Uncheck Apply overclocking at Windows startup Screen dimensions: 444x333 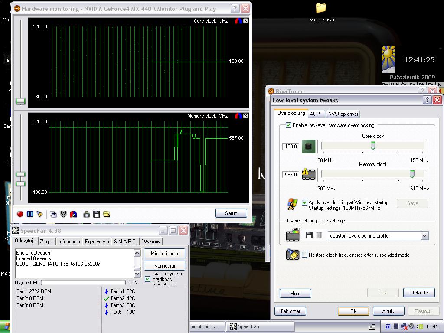[x=304, y=202]
